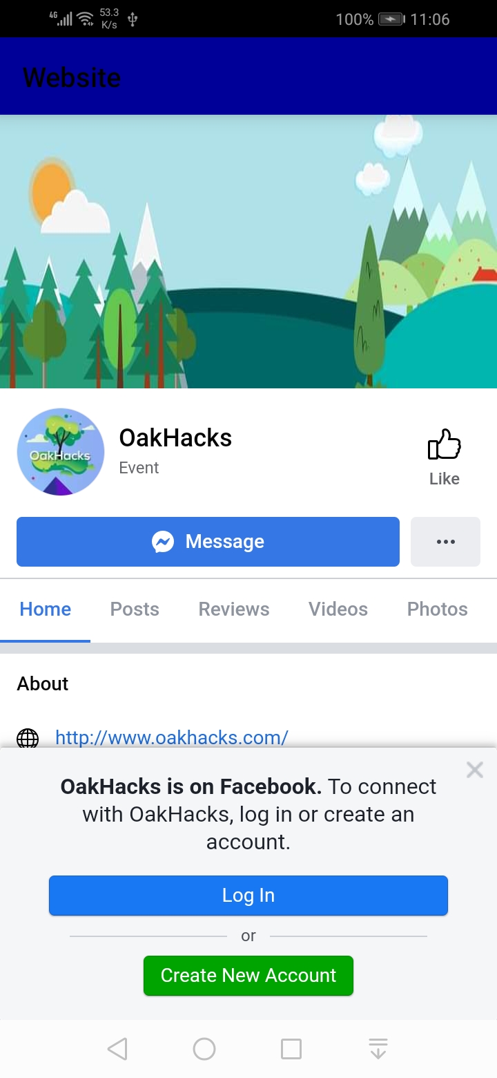This screenshot has width=497, height=1078.
Task: Tap the forest cover photo
Action: 248,252
